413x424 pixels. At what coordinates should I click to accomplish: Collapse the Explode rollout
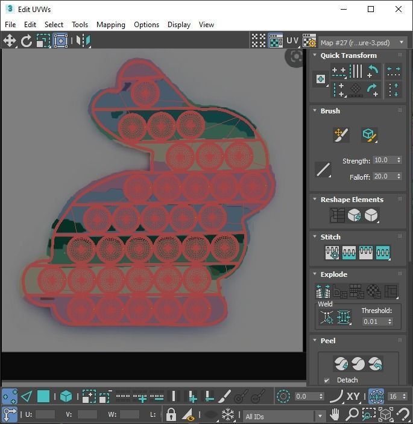(315, 274)
